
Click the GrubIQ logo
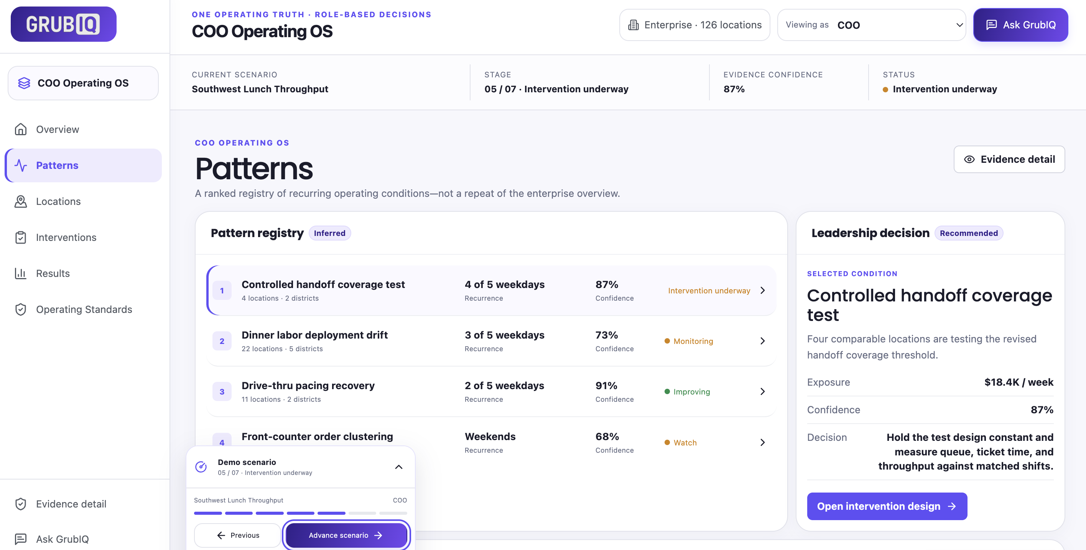(x=63, y=24)
